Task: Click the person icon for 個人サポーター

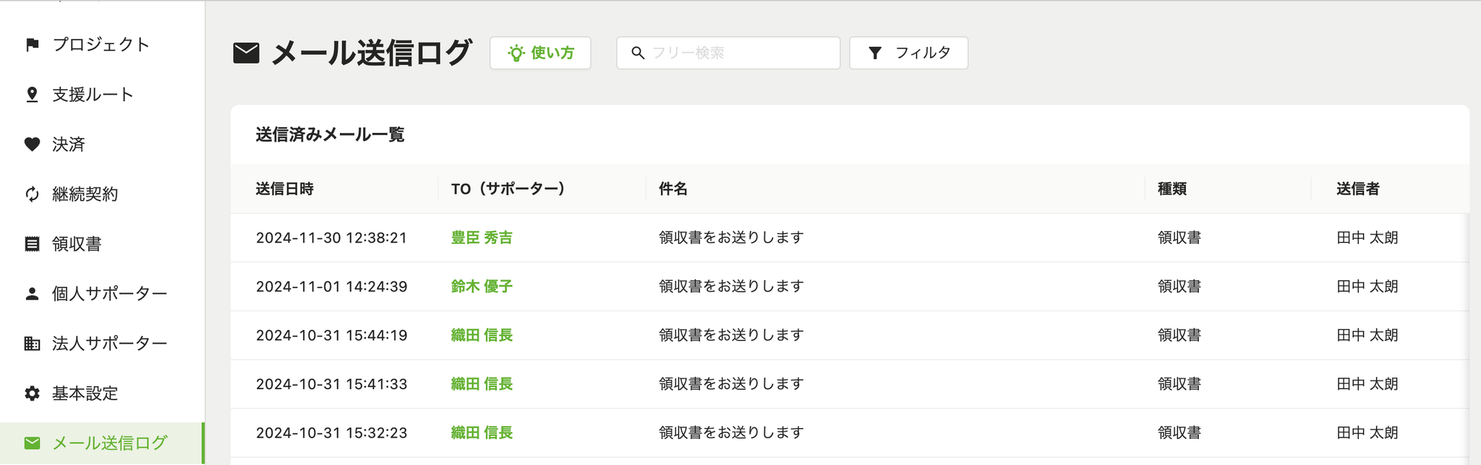Action: click(32, 294)
